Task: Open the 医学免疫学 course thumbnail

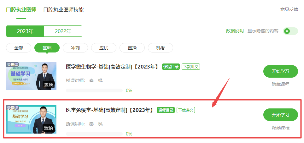Action: (31, 119)
